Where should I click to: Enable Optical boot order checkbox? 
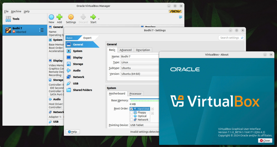point(131,116)
